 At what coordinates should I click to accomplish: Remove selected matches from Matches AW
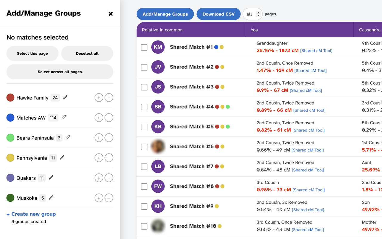109,118
